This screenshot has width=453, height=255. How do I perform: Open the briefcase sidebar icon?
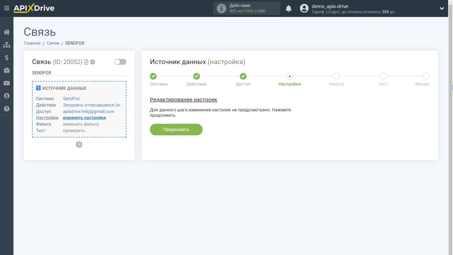click(x=7, y=70)
